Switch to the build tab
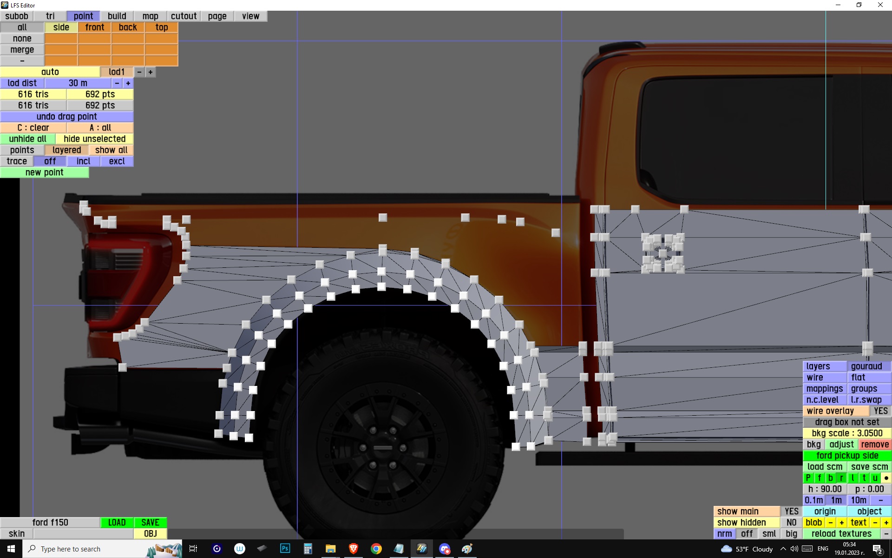The width and height of the screenshot is (892, 558). point(117,16)
